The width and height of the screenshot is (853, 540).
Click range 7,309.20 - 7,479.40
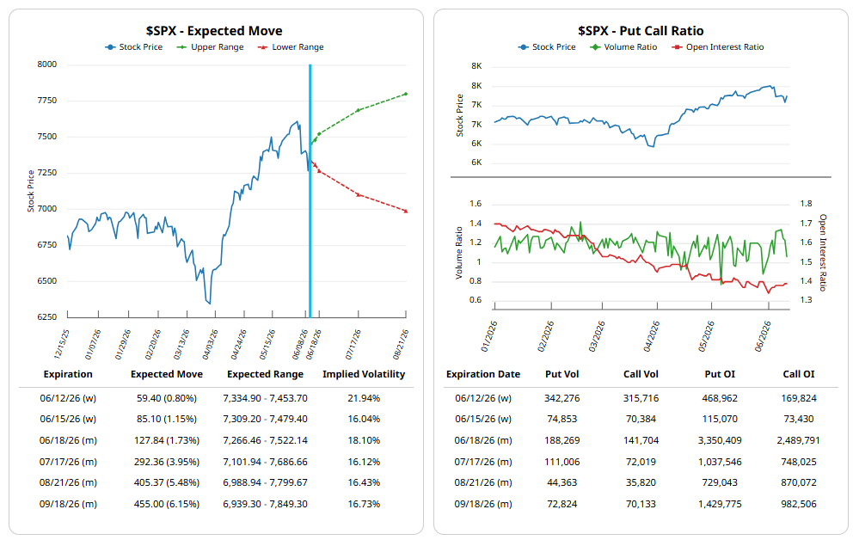pyautogui.click(x=265, y=420)
